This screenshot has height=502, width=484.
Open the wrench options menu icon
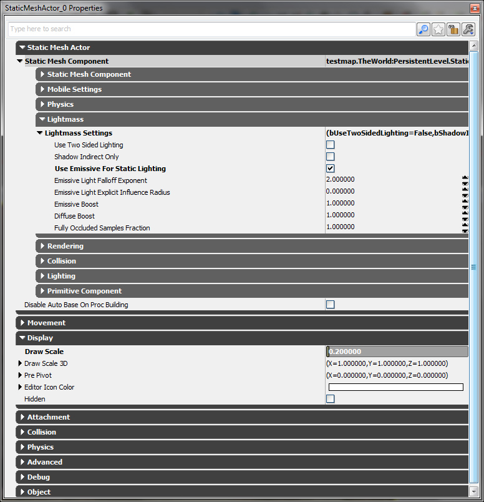[468, 29]
